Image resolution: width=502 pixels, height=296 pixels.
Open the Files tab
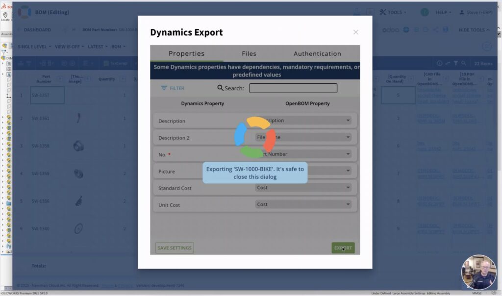point(249,53)
